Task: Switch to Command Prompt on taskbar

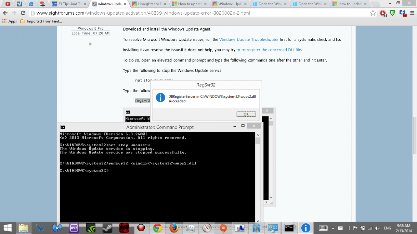Action: tap(289, 228)
